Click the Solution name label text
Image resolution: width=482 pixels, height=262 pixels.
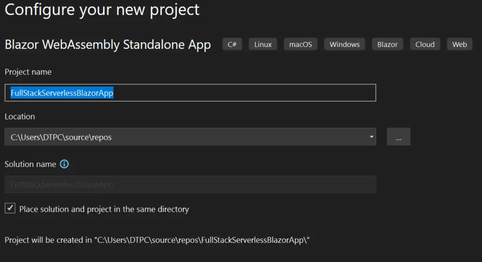[30, 164]
